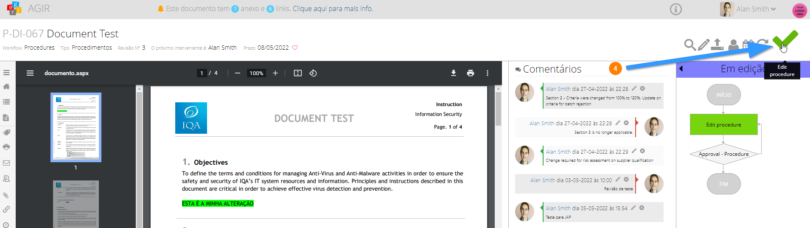The image size is (810, 228).
Task: Click the printer icon in left sidebar
Action: [6, 147]
